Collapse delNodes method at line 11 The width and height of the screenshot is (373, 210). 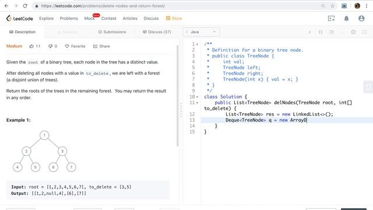[x=197, y=103]
